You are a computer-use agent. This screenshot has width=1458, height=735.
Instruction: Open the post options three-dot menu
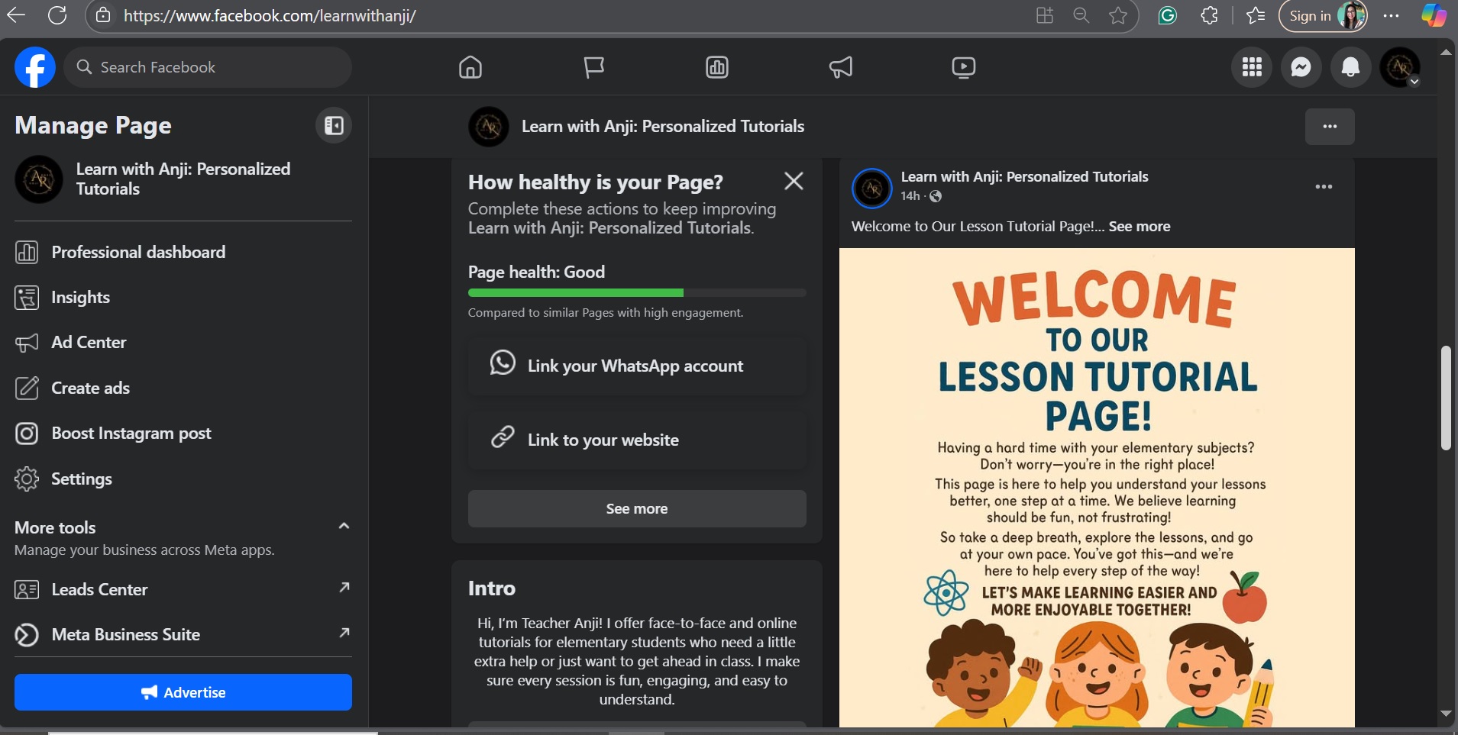pyautogui.click(x=1324, y=187)
